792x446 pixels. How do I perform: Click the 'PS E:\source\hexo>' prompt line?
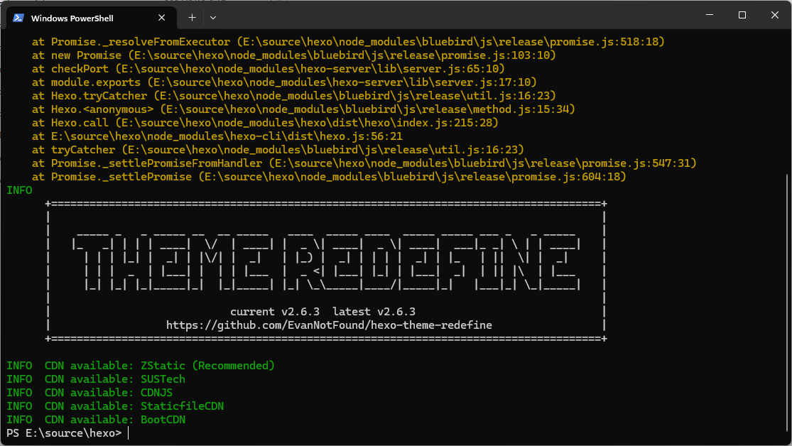click(x=64, y=433)
